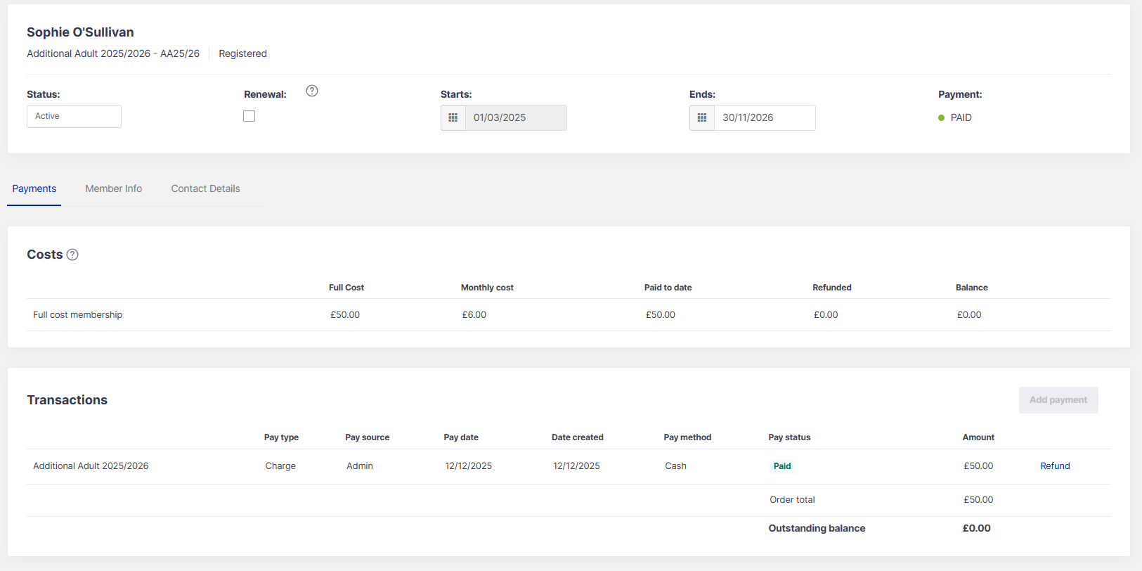
Task: Select the Additional Adult 2025/2026 transaction row
Action: pos(91,466)
